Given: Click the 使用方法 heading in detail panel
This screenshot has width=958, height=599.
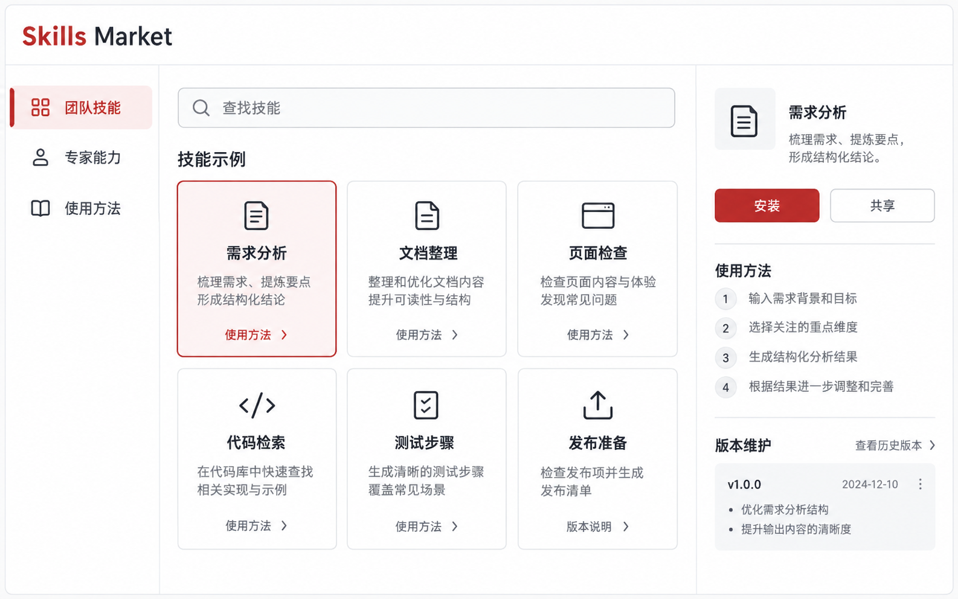Looking at the screenshot, I should (743, 271).
